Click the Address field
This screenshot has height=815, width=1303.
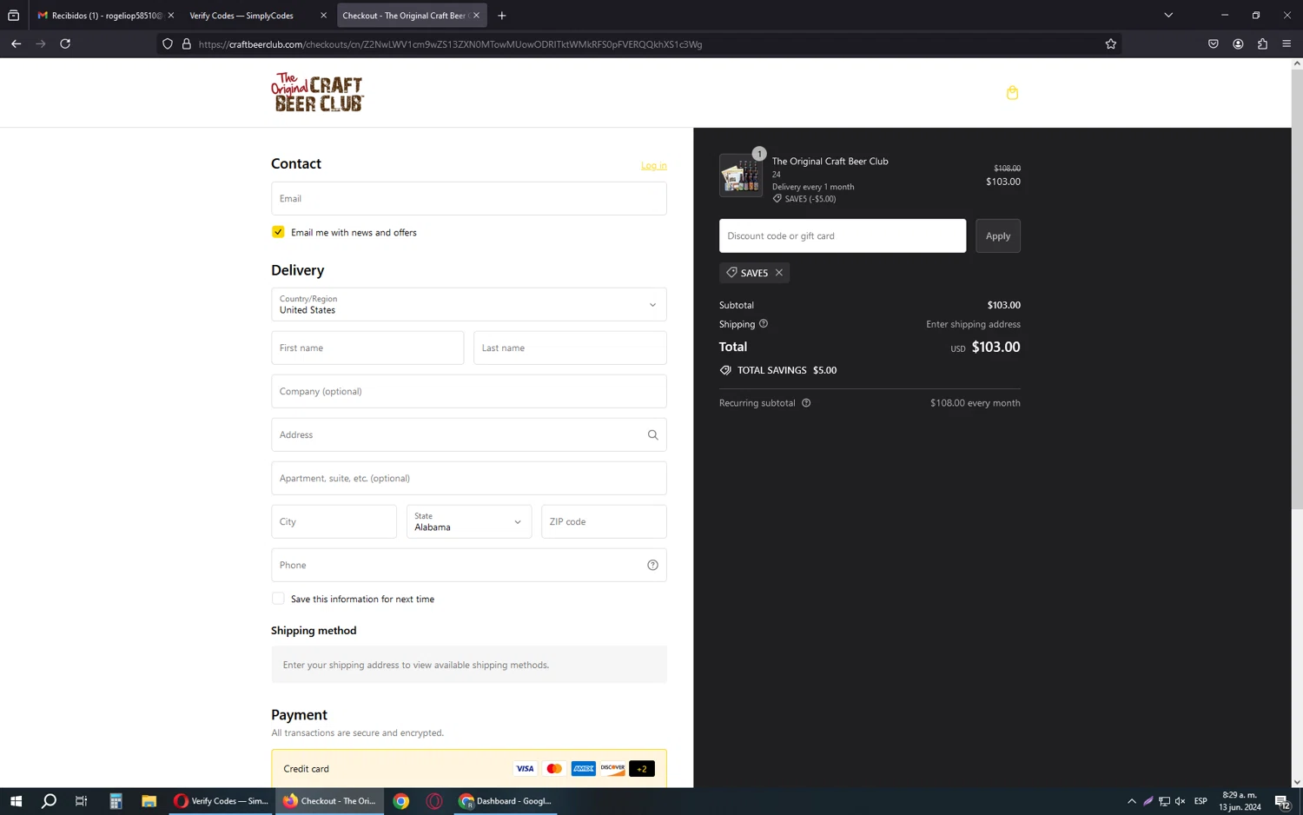tap(469, 434)
